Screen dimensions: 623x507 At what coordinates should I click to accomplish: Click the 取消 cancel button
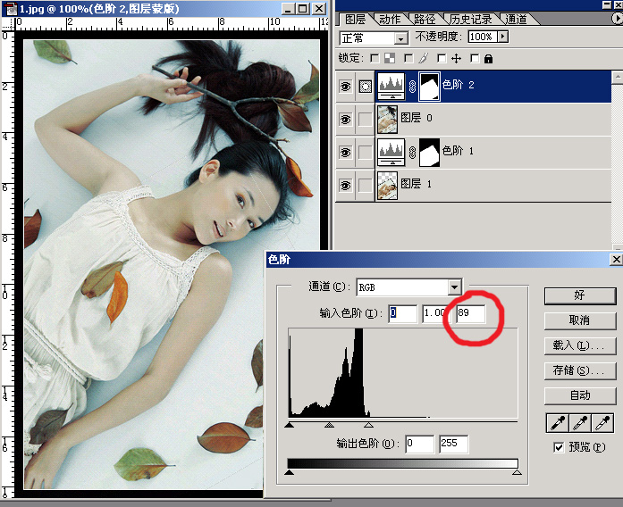click(x=580, y=320)
